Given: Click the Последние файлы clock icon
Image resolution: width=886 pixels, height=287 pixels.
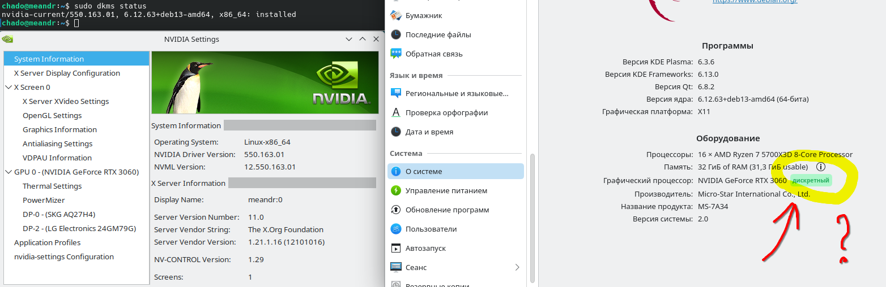Looking at the screenshot, I should [x=396, y=34].
